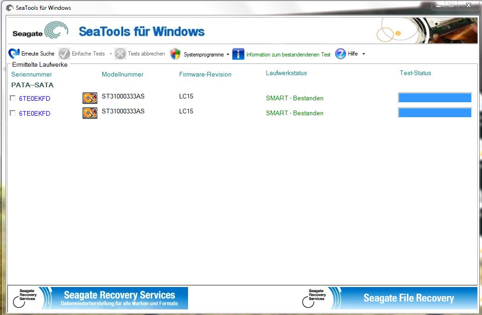Open the Hilfe dropdown arrow

(363, 54)
